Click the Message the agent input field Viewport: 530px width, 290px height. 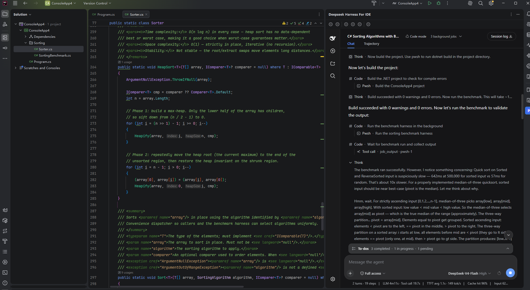[430, 262]
